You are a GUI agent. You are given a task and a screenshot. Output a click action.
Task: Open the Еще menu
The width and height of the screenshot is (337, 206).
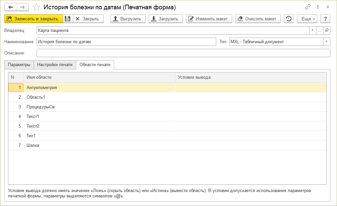(307, 19)
